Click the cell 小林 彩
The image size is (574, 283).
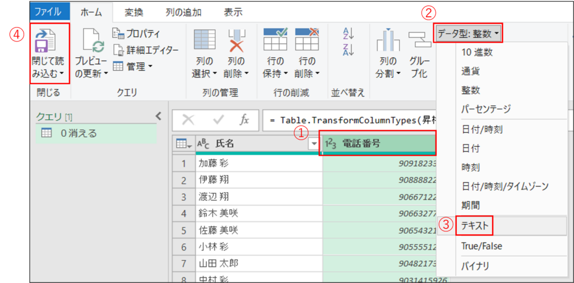(x=259, y=247)
